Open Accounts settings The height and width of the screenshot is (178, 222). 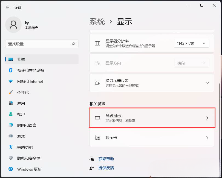click(x=21, y=114)
